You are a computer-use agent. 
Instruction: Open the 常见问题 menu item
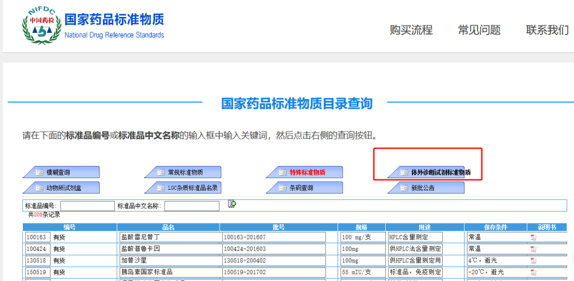click(479, 30)
